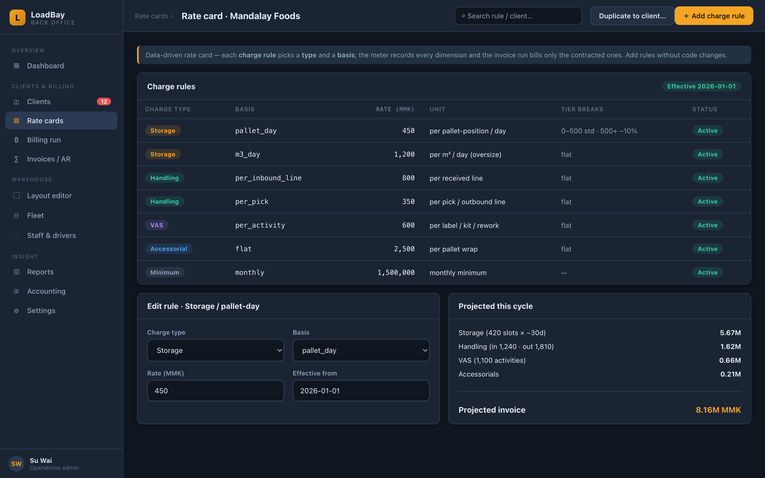Open Settings from sidebar
The image size is (765, 478).
(x=61, y=311)
